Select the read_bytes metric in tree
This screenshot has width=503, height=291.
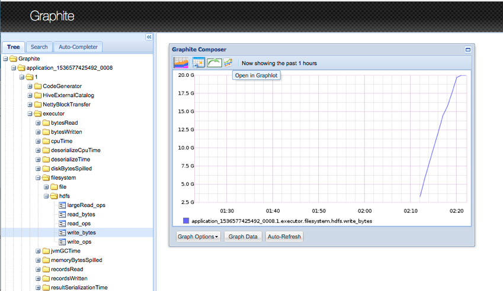click(81, 214)
